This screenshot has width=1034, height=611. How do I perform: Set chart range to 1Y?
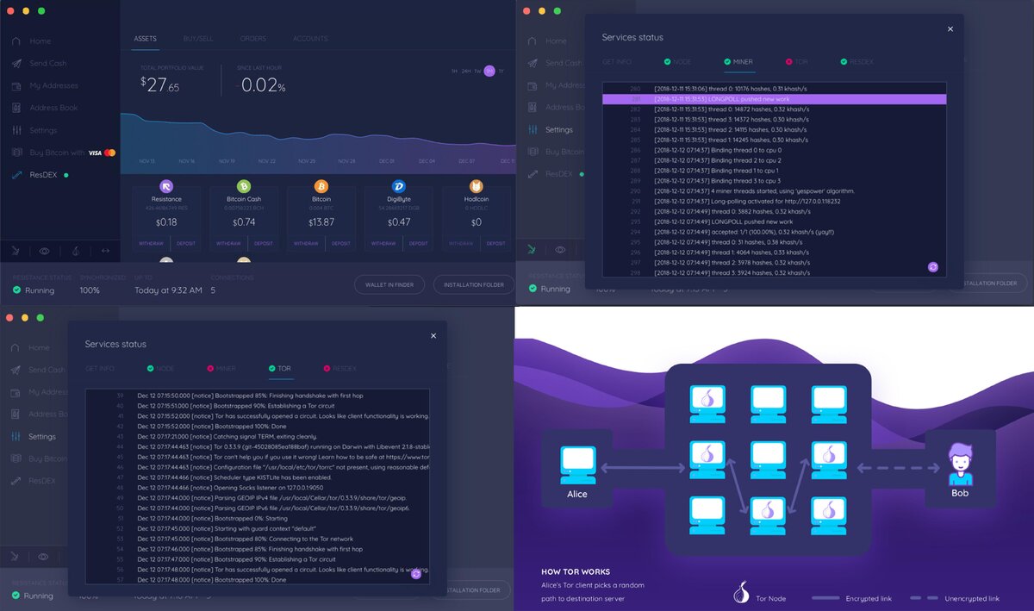(501, 71)
